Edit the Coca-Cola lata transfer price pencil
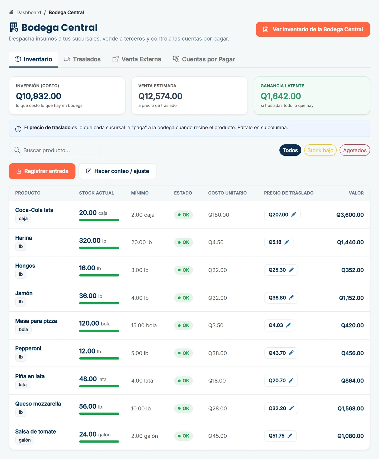 click(293, 215)
